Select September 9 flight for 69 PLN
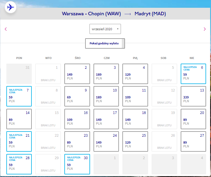 pyautogui.click(x=77, y=96)
